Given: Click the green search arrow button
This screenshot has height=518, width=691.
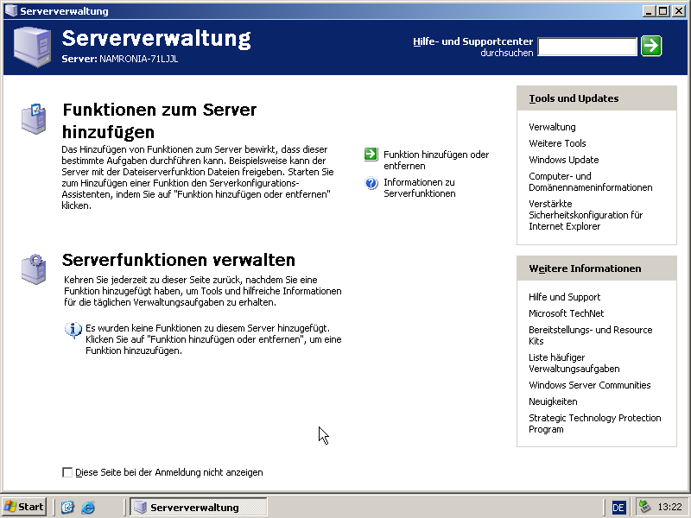Looking at the screenshot, I should [652, 47].
